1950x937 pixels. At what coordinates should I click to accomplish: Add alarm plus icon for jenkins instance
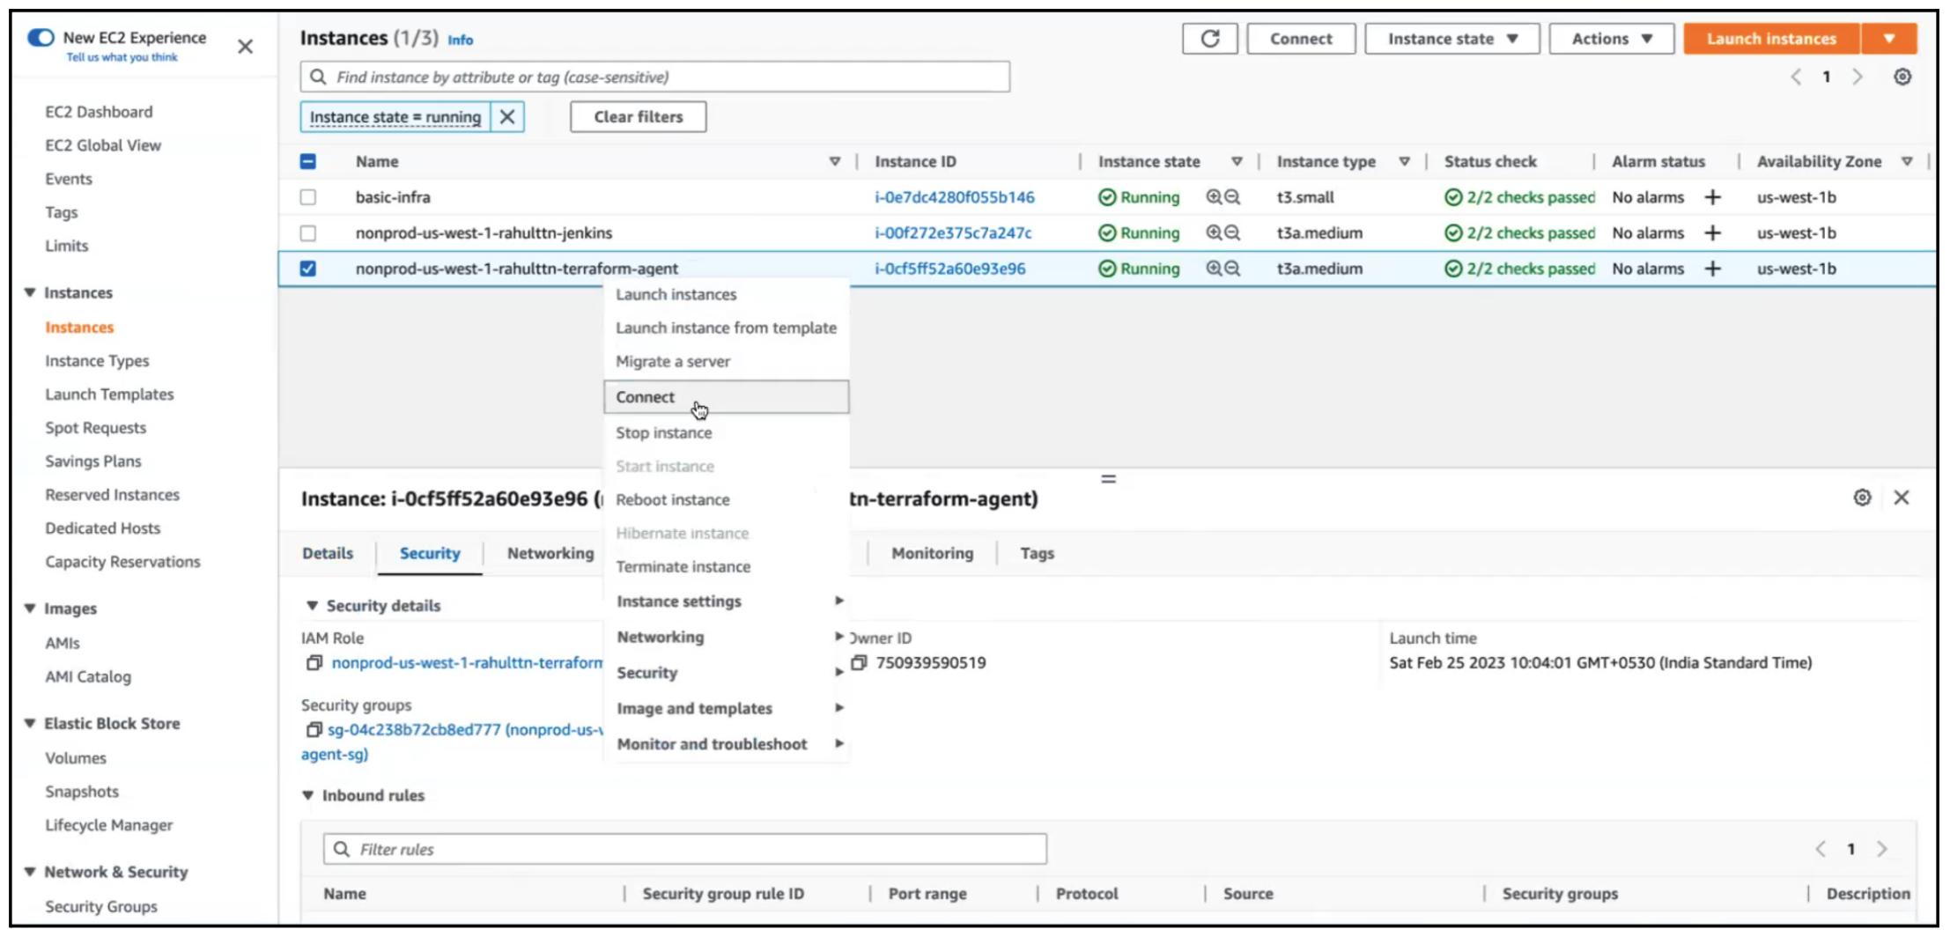[x=1712, y=232]
